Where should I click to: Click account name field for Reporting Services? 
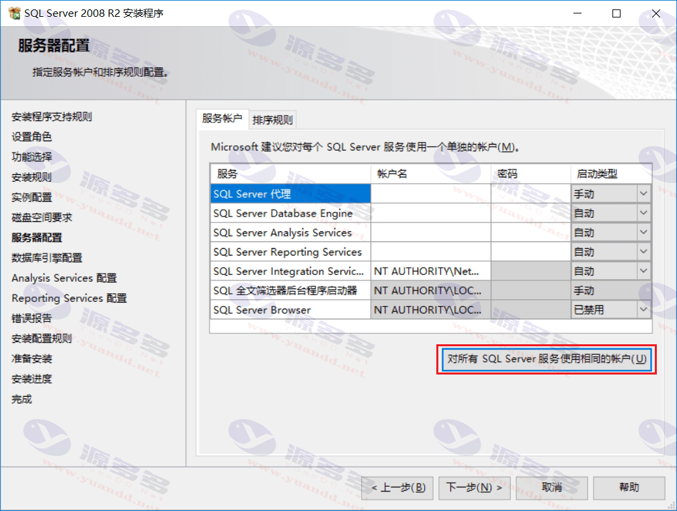pyautogui.click(x=431, y=251)
